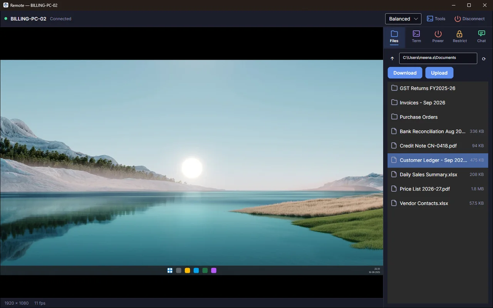
Task: Open the Power tab
Action: point(438,37)
